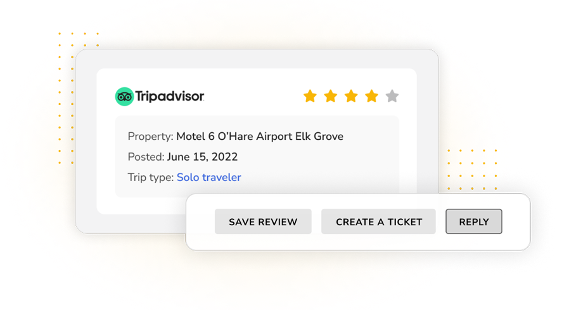588x310 pixels.
Task: Click the Tripadvisor owl logo icon
Action: click(124, 97)
